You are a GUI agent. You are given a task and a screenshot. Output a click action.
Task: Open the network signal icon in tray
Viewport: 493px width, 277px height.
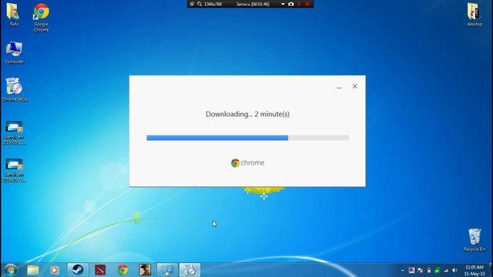446,270
